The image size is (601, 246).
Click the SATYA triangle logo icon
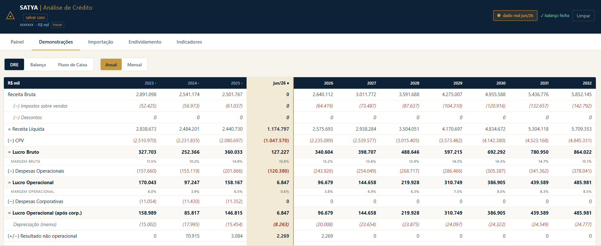coord(10,15)
